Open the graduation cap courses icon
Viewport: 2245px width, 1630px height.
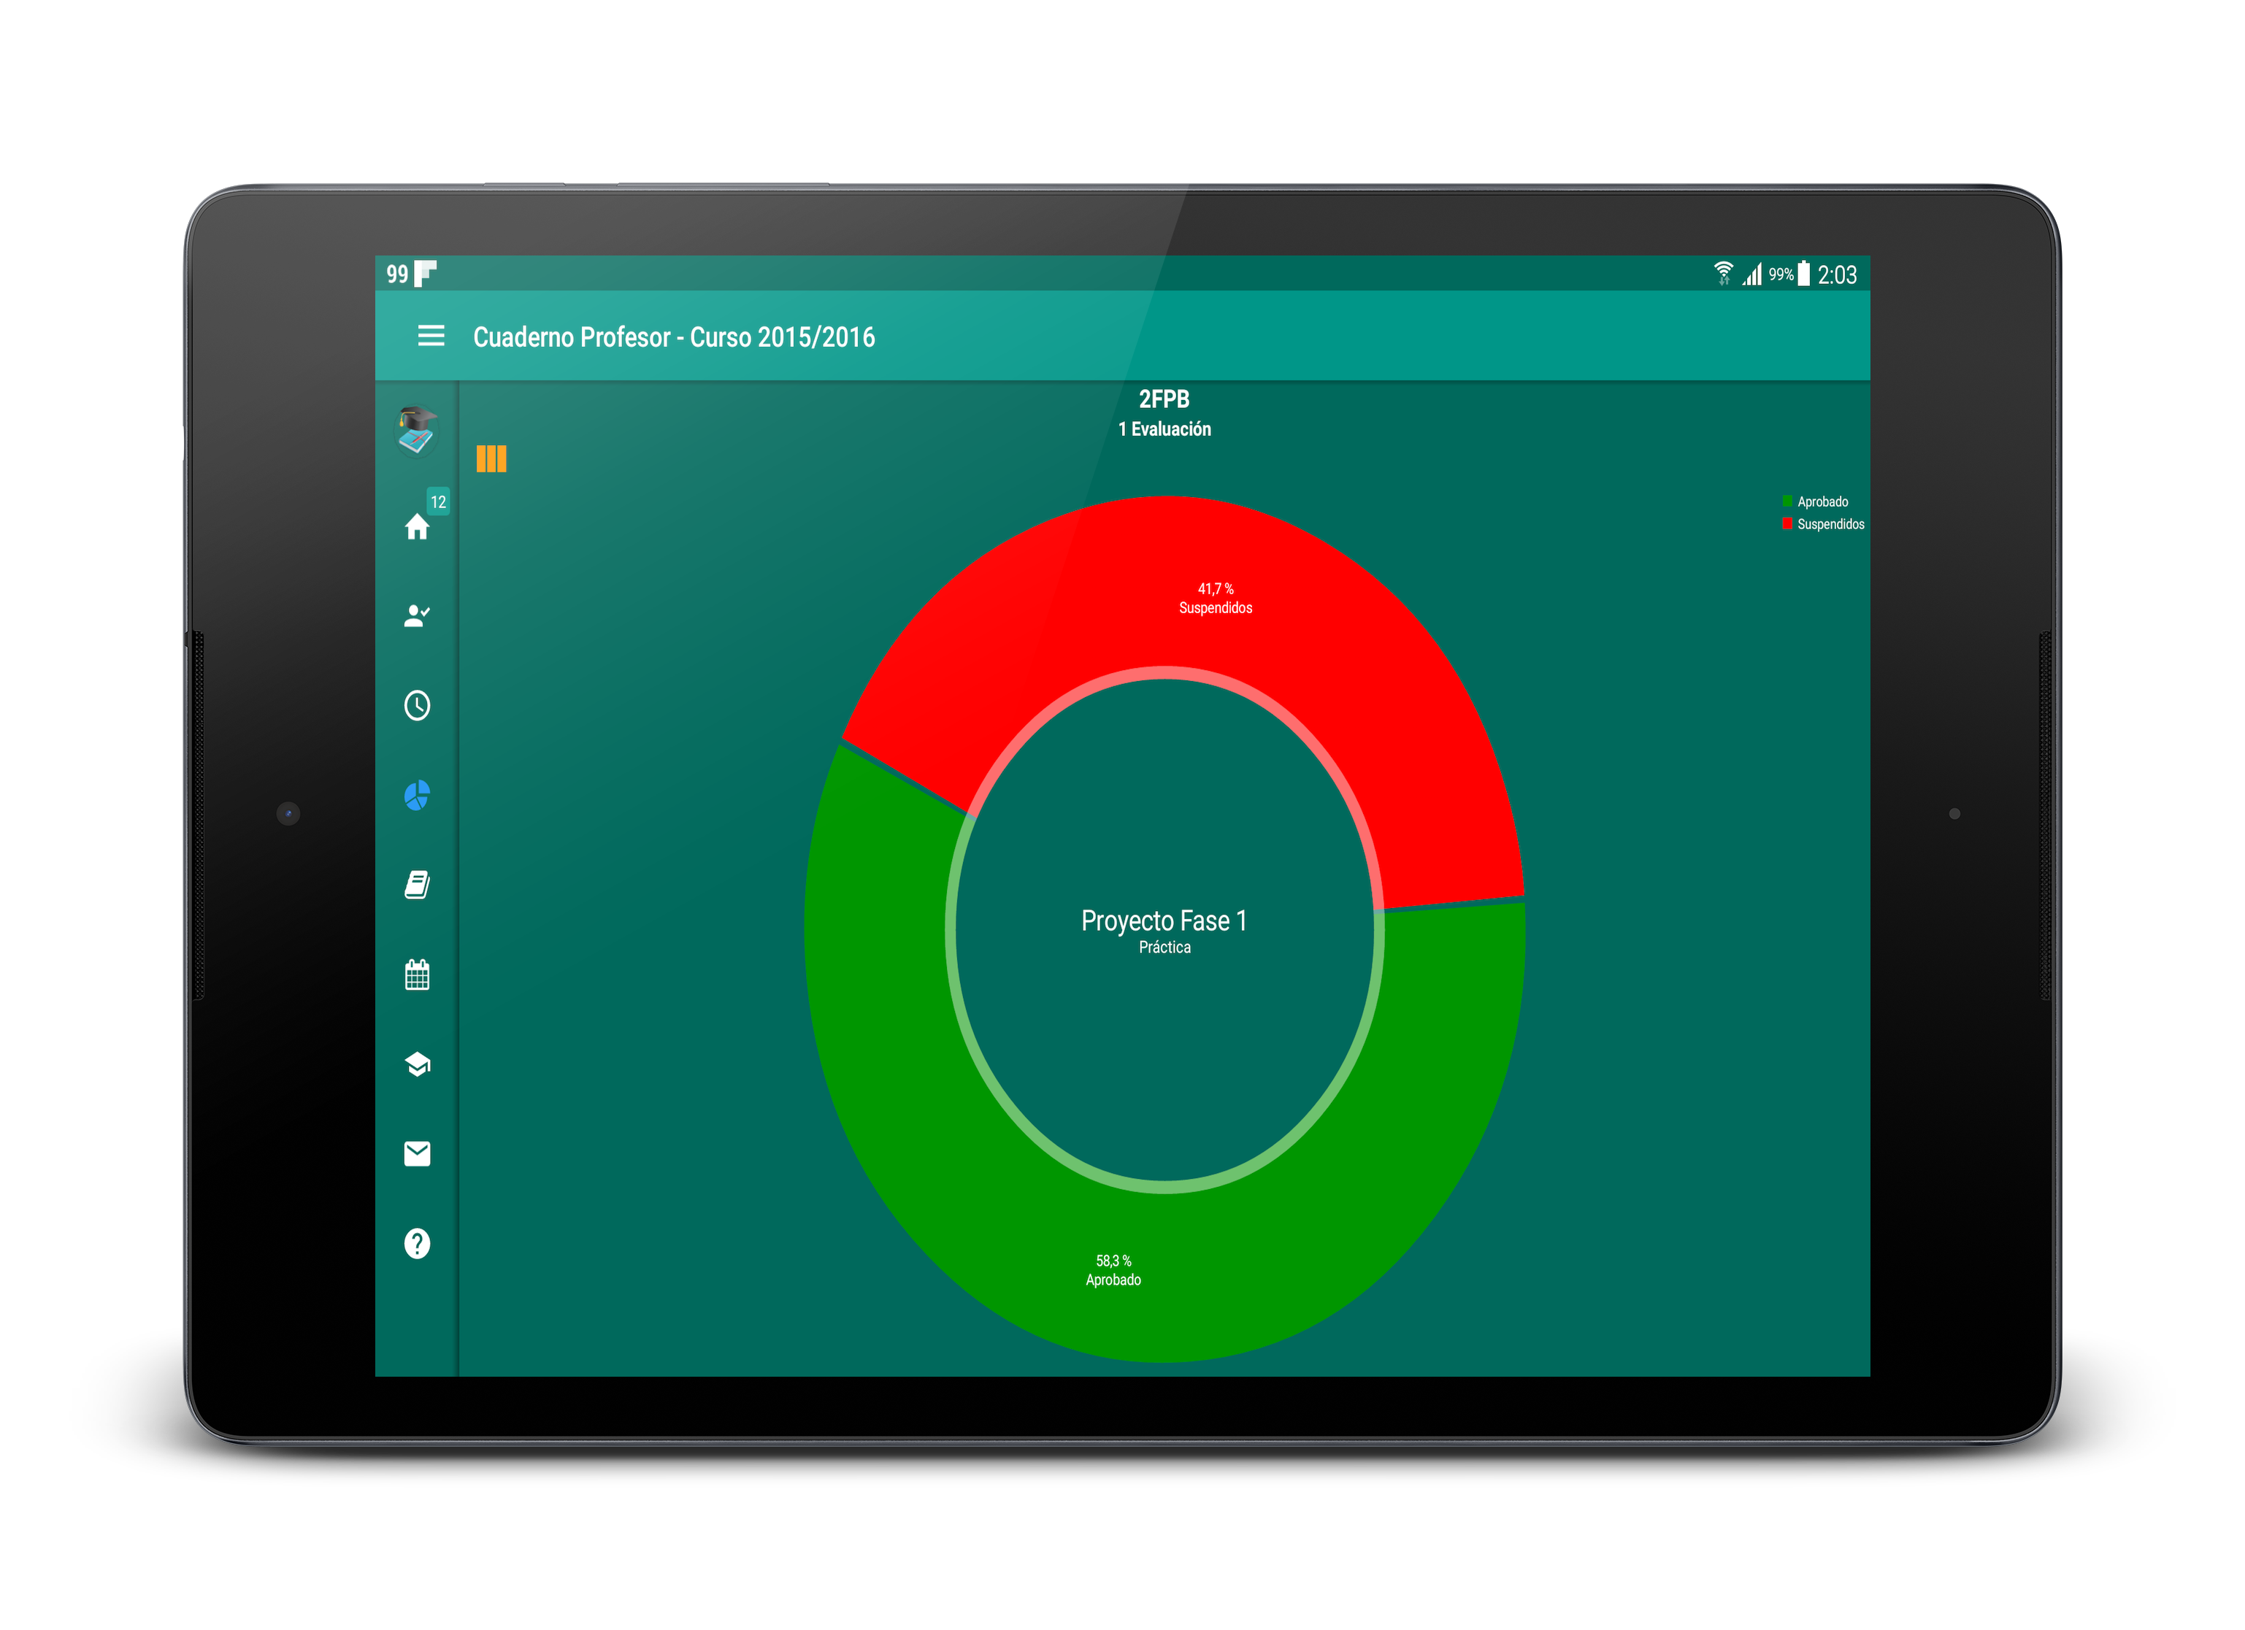point(417,1064)
